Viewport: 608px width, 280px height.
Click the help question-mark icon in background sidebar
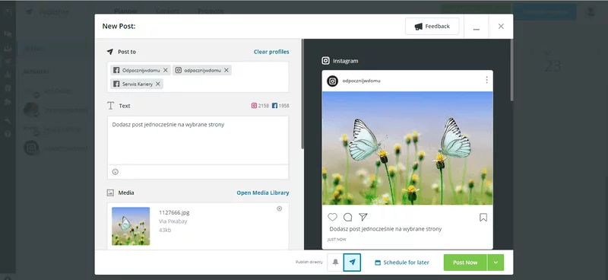(8, 135)
